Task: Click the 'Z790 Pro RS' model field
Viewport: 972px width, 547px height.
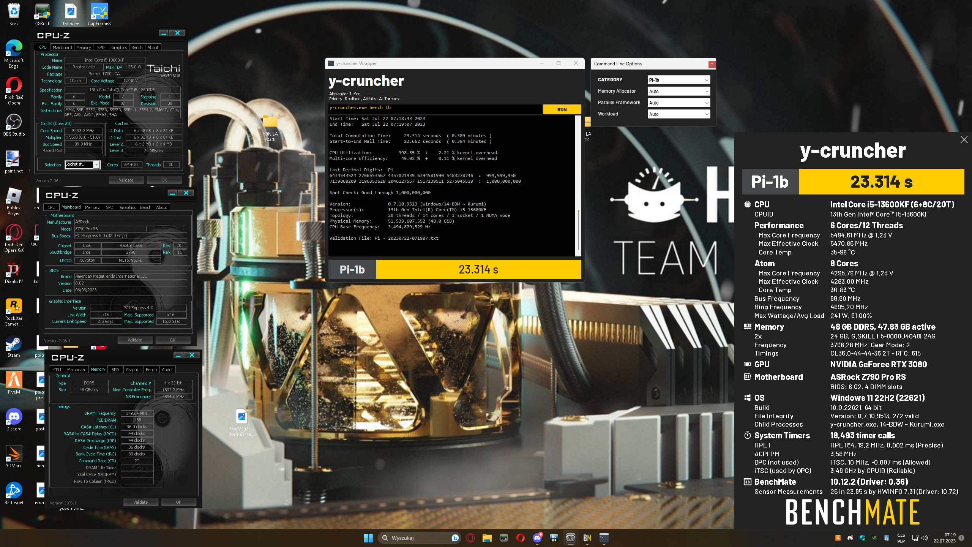Action: pos(110,229)
